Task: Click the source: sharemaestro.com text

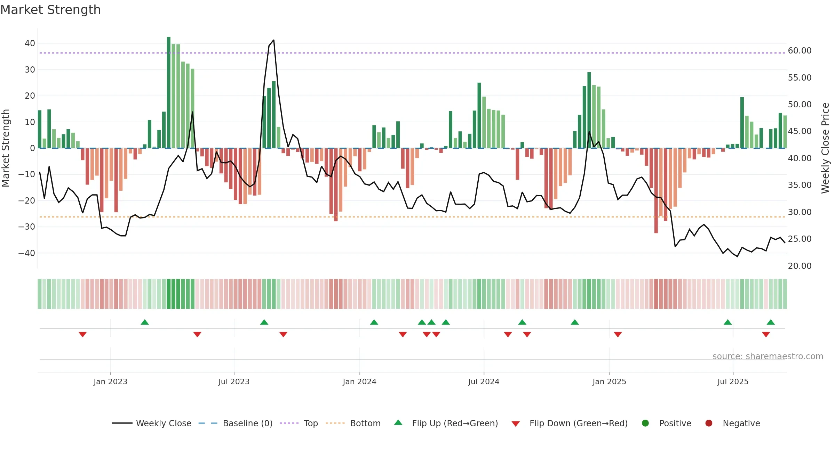Action: [768, 356]
